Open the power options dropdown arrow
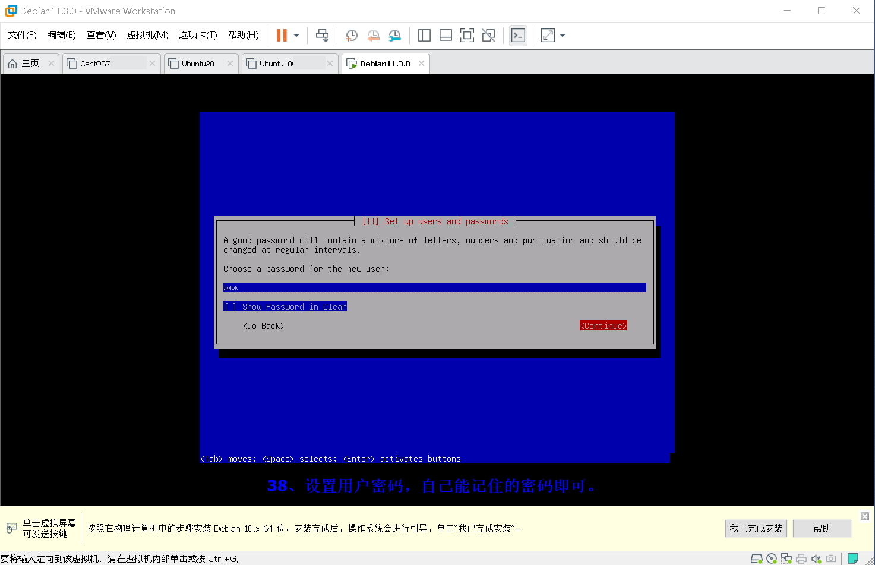The image size is (875, 565). point(296,36)
